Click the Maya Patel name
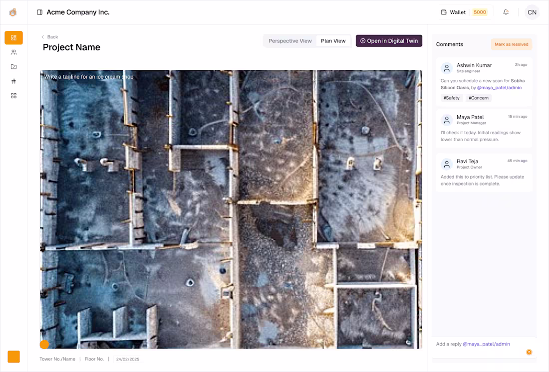Image resolution: width=549 pixels, height=372 pixels. point(470,117)
